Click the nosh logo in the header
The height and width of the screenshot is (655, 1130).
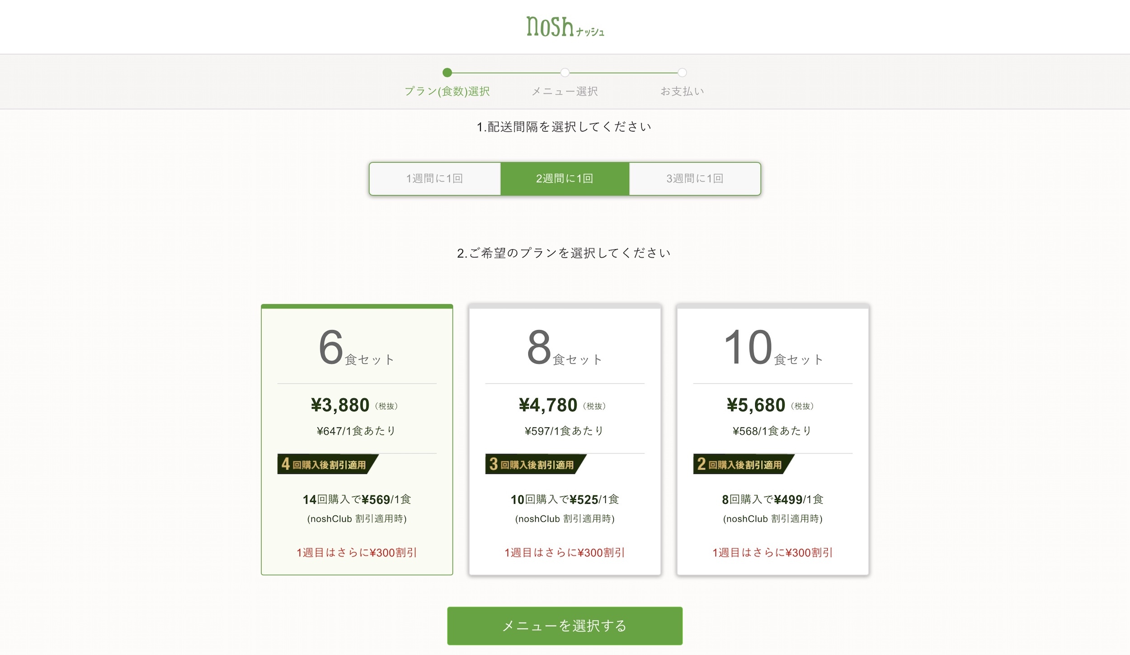click(565, 27)
